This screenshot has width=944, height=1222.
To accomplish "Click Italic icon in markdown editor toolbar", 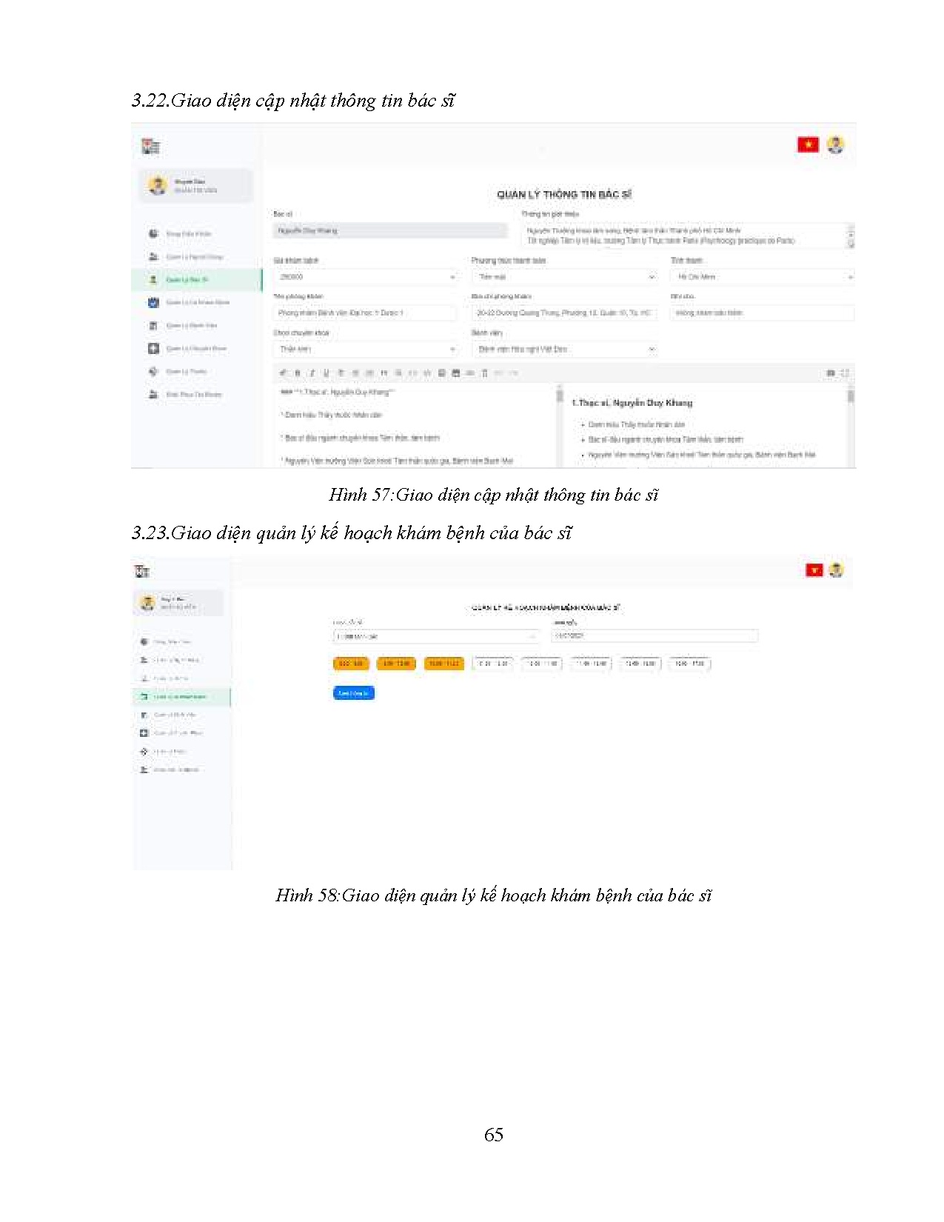I will tap(312, 373).
